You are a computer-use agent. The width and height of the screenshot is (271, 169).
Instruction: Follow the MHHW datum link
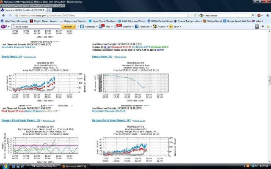tap(160, 50)
